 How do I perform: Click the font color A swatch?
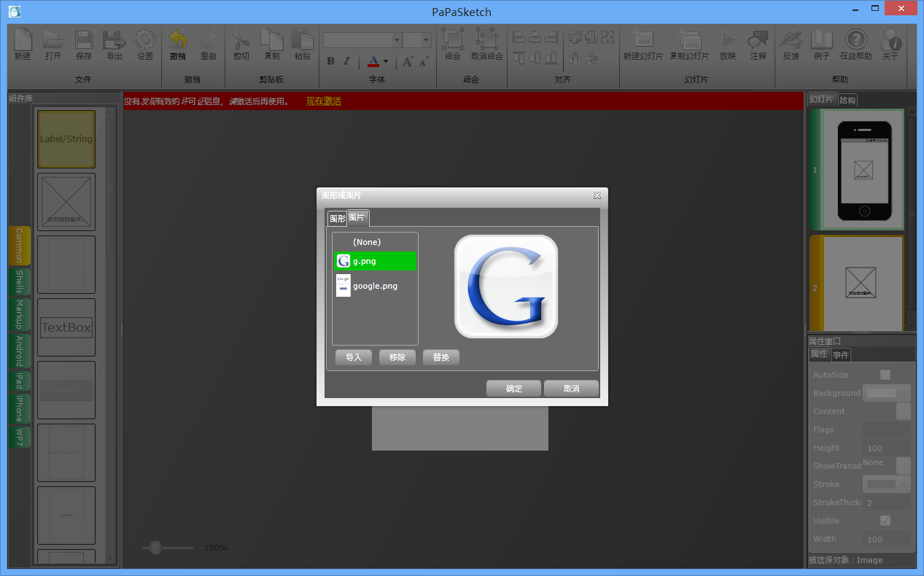click(x=373, y=61)
